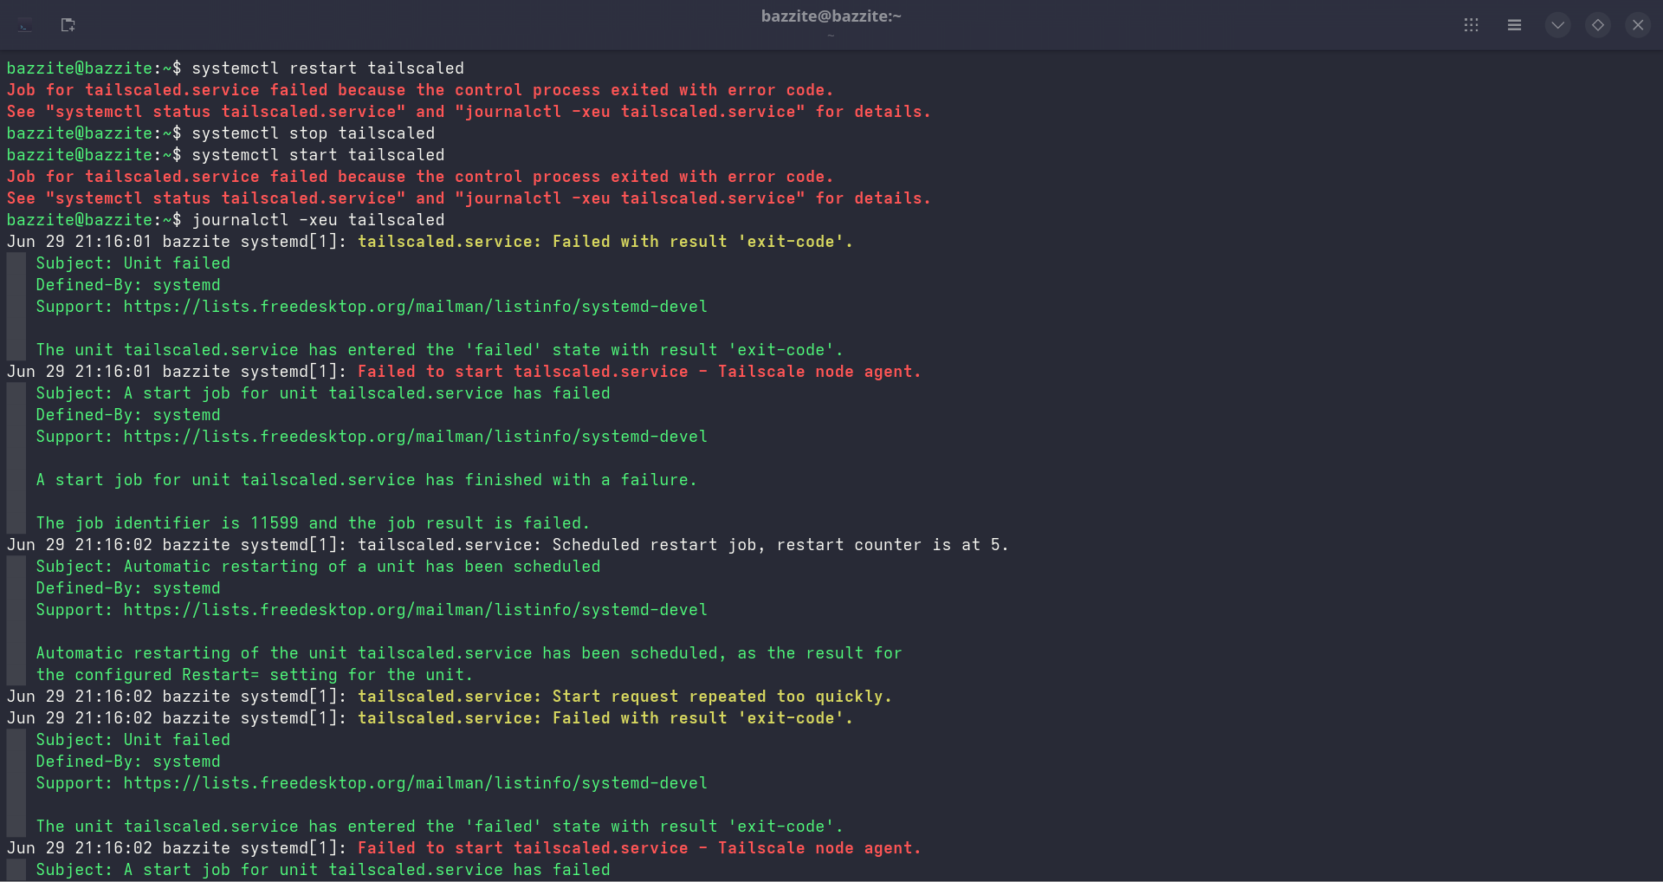Image resolution: width=1663 pixels, height=882 pixels.
Task: Click the terminal prompt icon in the header bar
Action: 25,25
